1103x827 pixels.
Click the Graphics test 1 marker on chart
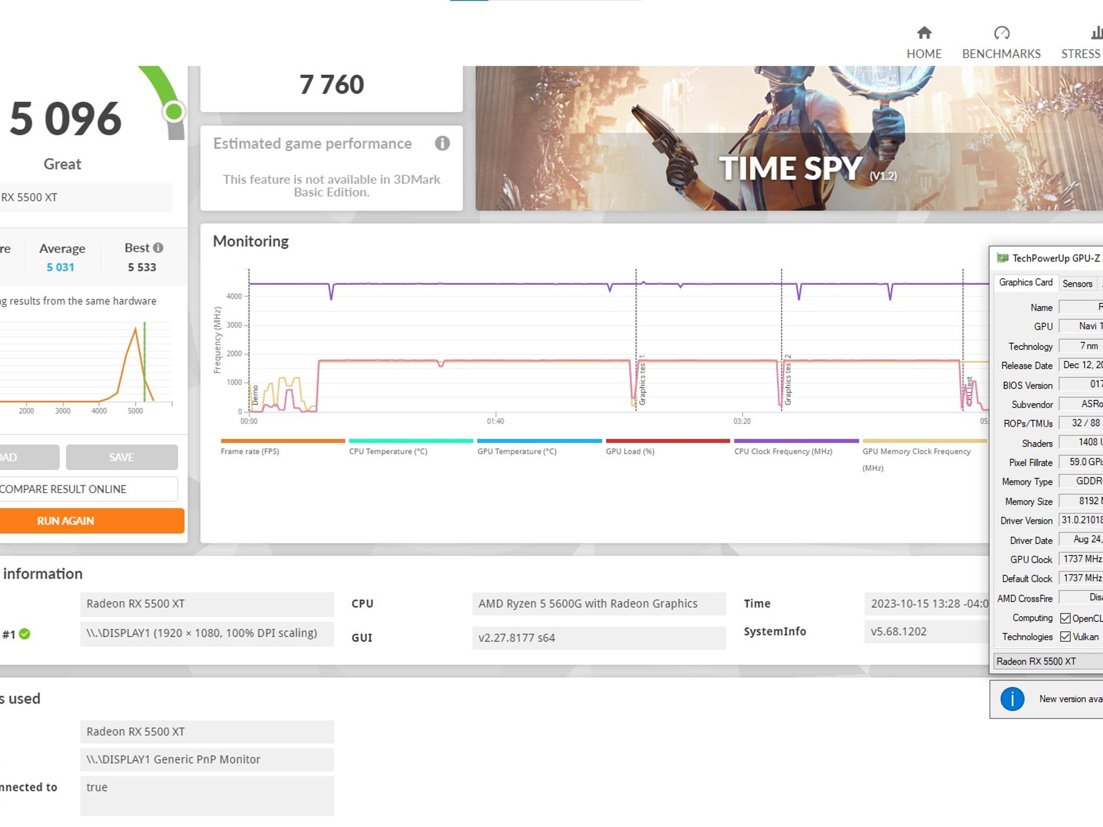click(x=642, y=380)
